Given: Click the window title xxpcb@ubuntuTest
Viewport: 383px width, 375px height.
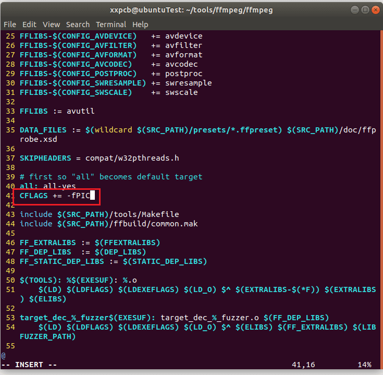Looking at the screenshot, I should click(191, 10).
